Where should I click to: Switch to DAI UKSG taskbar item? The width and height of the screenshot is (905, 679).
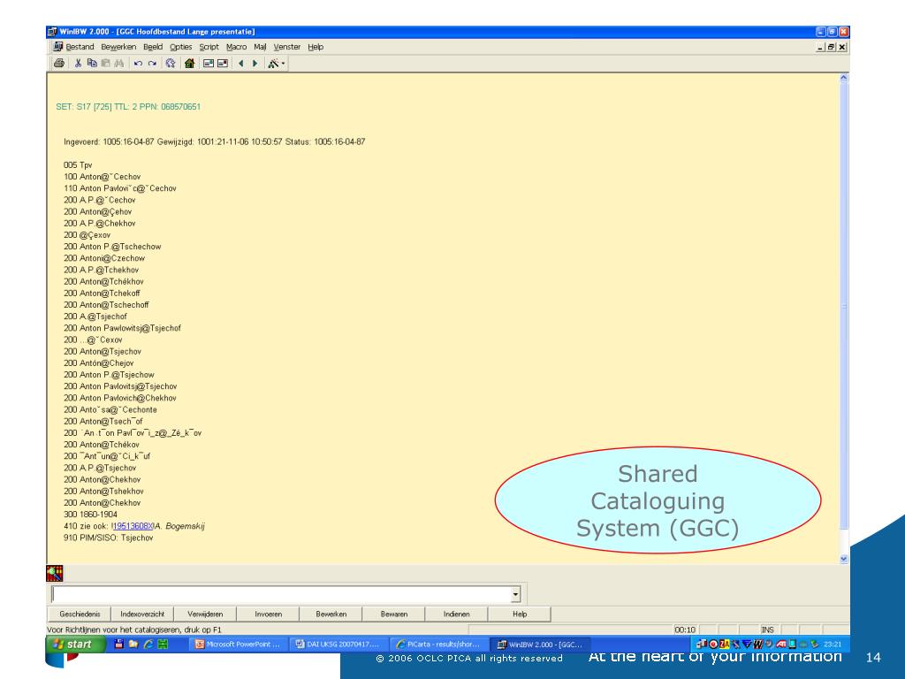[x=338, y=645]
